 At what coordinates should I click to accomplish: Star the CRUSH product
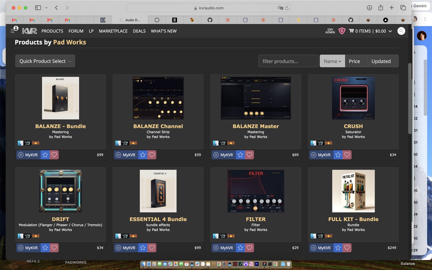pyautogui.click(x=338, y=155)
